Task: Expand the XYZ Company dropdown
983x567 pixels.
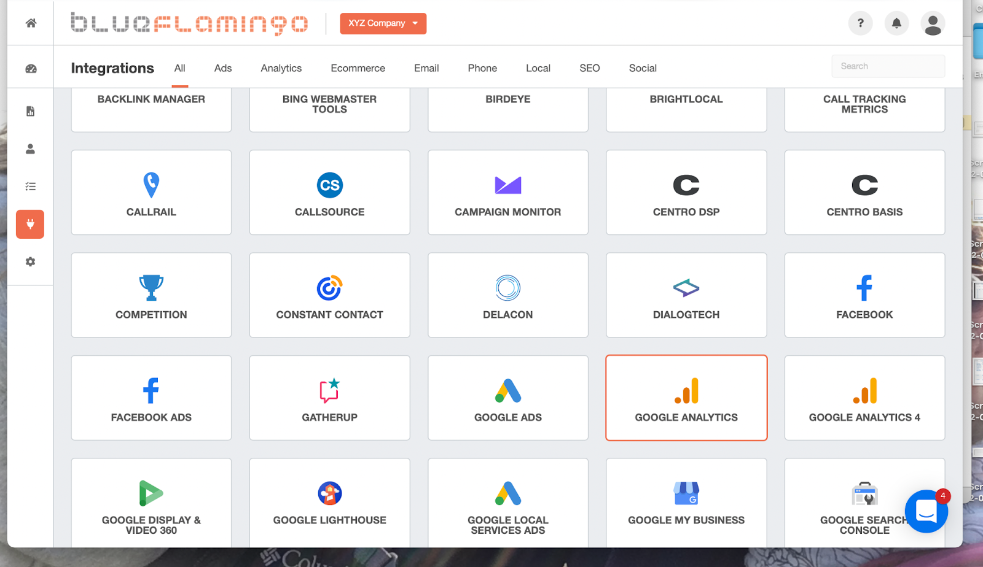Action: pos(383,23)
